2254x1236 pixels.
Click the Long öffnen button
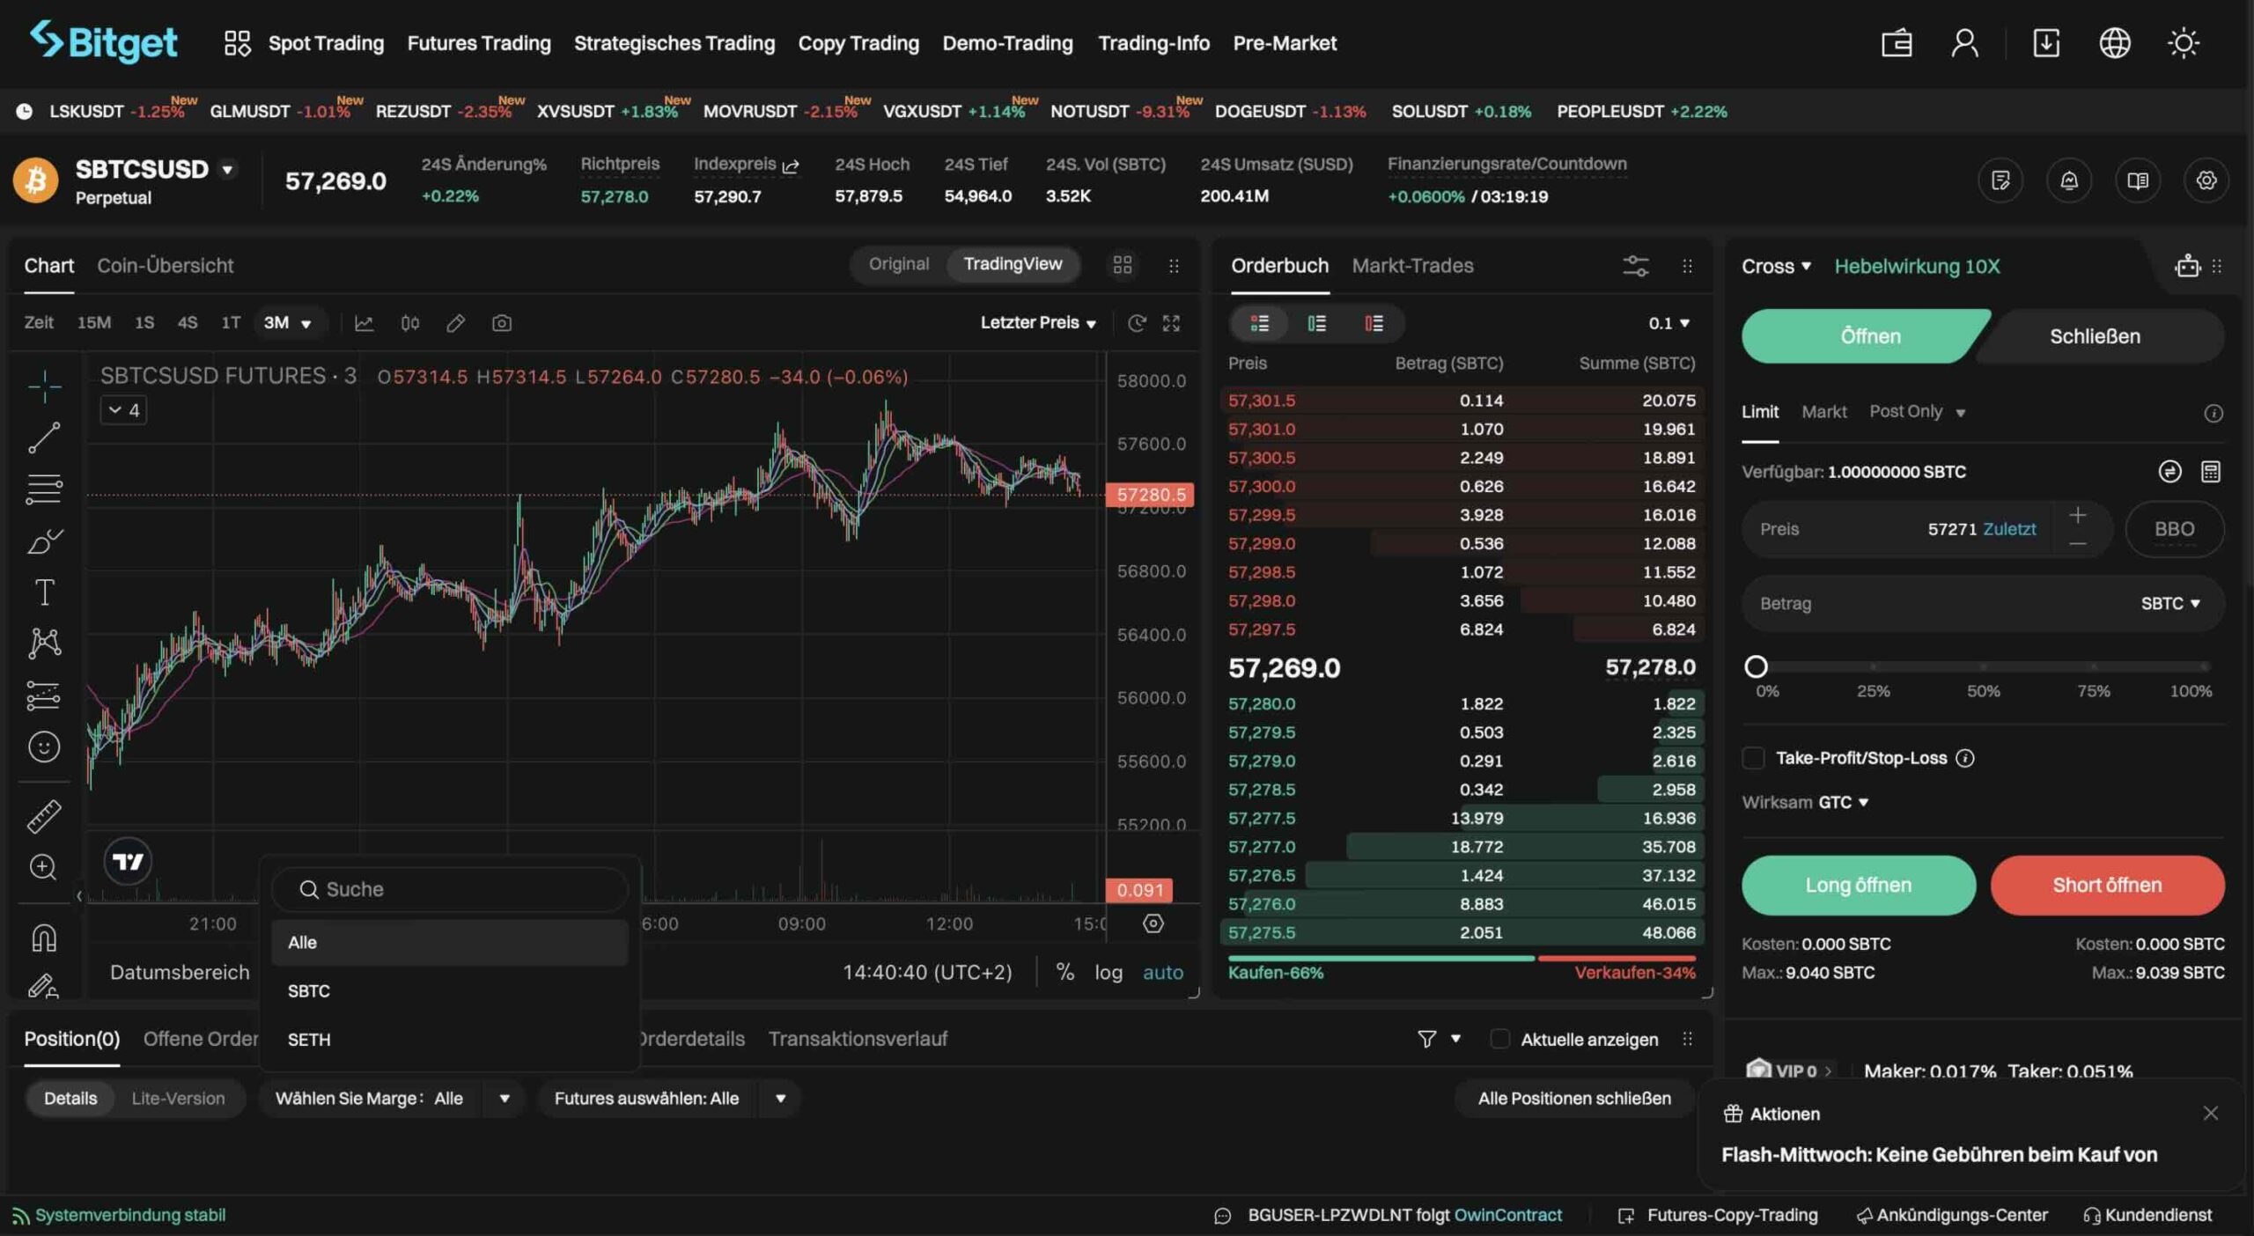click(x=1858, y=885)
